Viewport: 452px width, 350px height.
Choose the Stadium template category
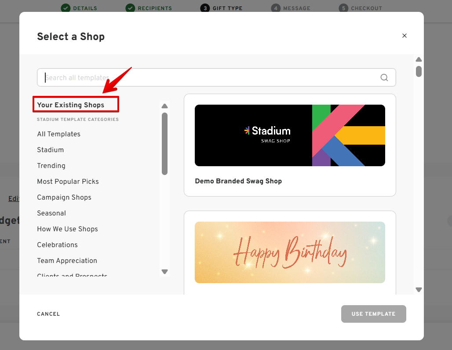point(50,150)
